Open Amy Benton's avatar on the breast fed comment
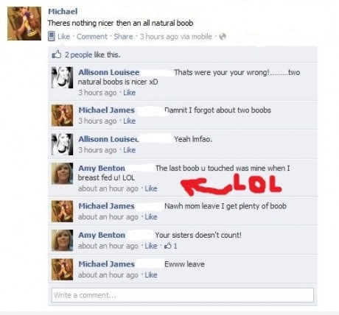The image size is (339, 315). click(x=62, y=173)
